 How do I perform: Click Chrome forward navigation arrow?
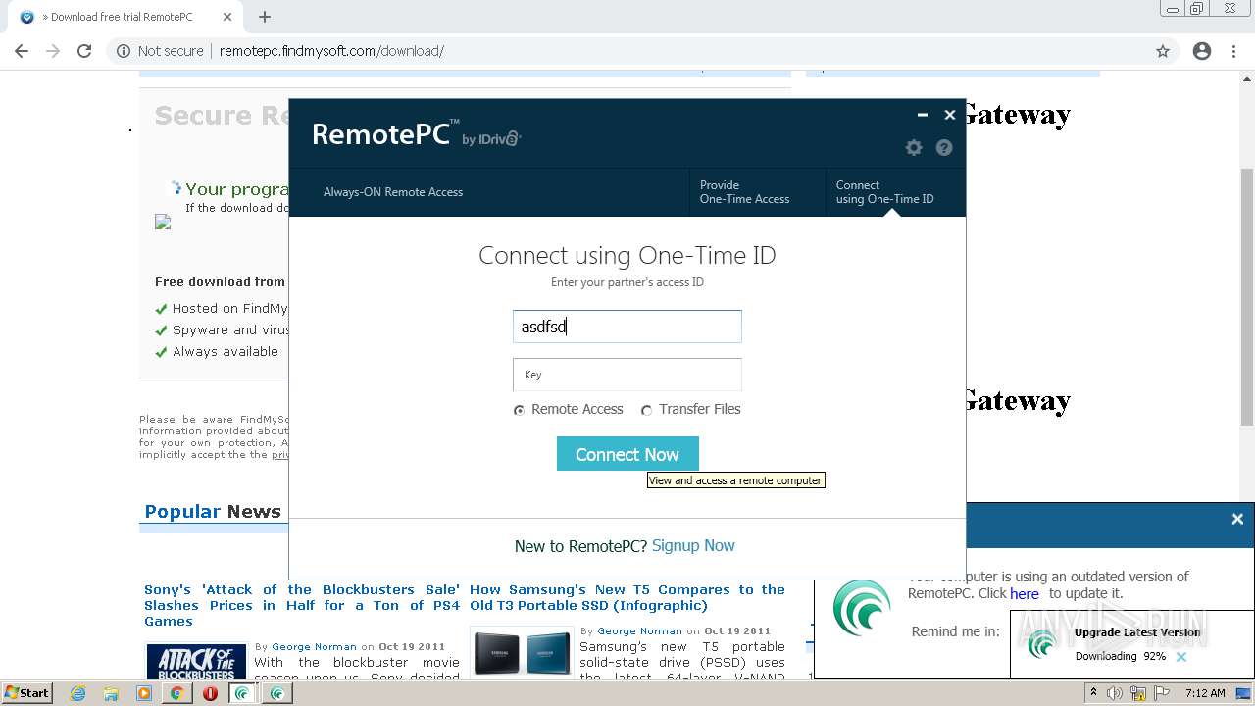tap(53, 51)
